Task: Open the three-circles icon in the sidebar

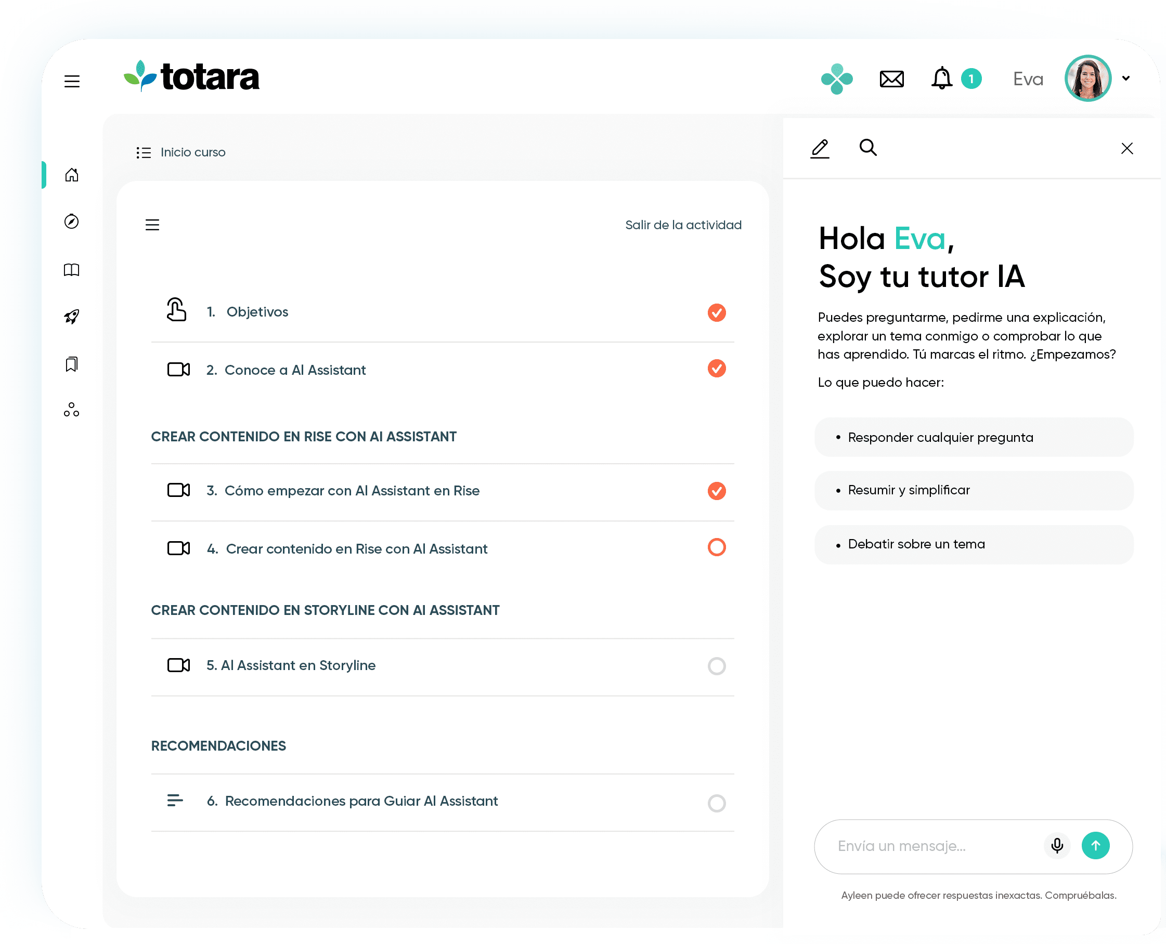Action: pyautogui.click(x=72, y=410)
